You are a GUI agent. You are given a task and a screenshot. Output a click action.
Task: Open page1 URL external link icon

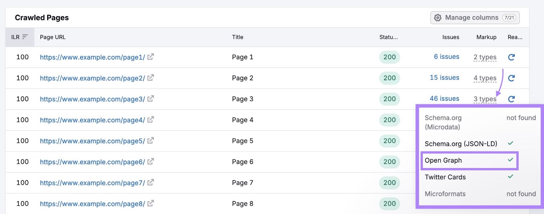(151, 57)
